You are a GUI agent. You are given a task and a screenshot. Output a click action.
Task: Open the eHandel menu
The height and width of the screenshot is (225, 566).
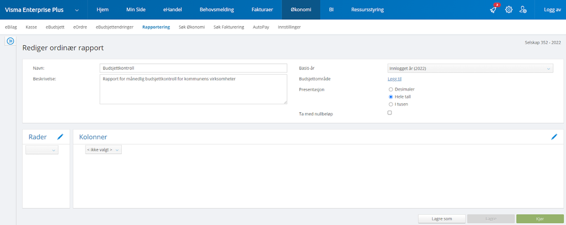click(173, 10)
